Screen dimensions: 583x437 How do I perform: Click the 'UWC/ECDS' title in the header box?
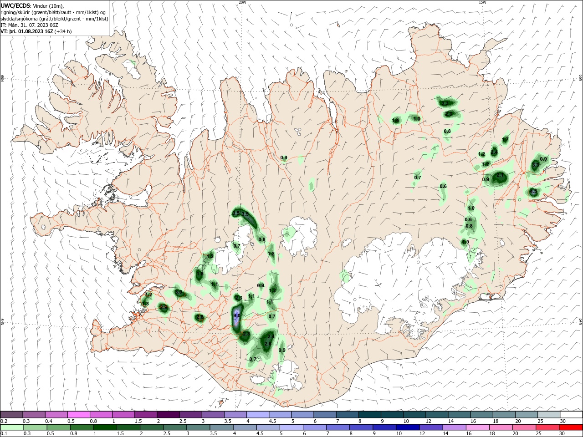15,5
